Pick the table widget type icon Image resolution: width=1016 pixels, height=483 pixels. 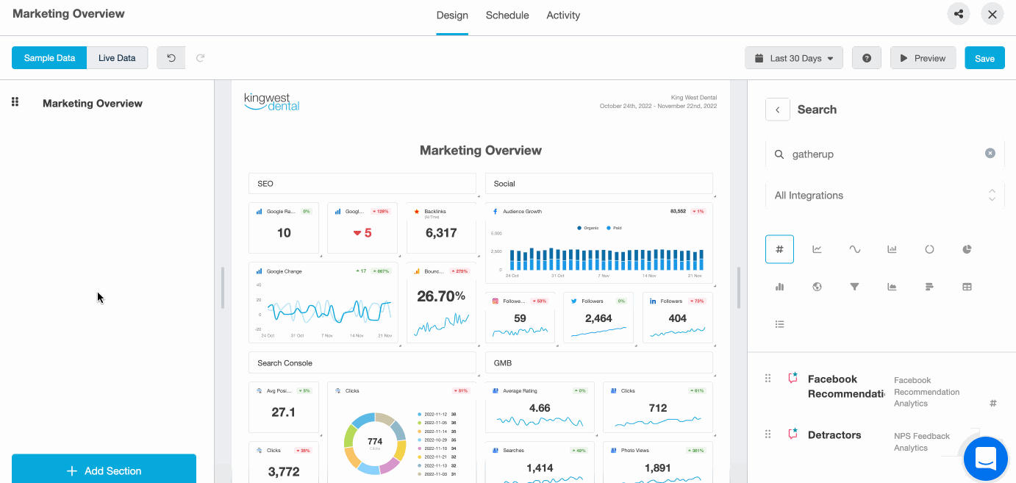point(967,287)
